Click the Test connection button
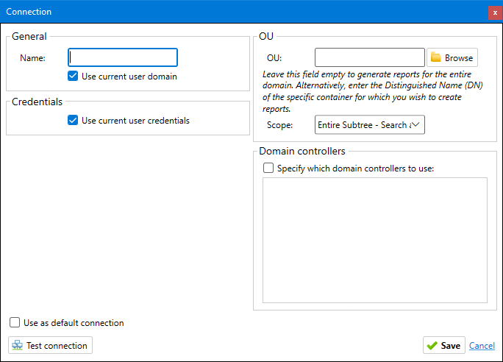This screenshot has height=362, width=503. pos(50,345)
